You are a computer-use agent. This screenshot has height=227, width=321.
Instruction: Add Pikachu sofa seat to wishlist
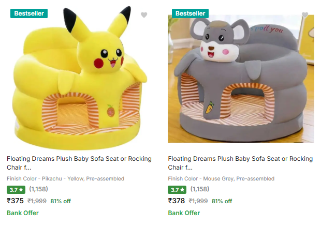pos(144,15)
